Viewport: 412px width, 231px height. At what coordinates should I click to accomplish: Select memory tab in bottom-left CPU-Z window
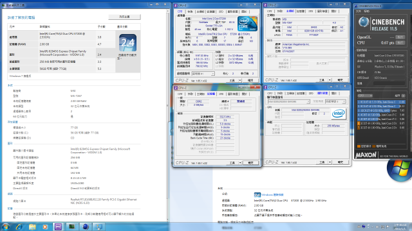(x=211, y=94)
